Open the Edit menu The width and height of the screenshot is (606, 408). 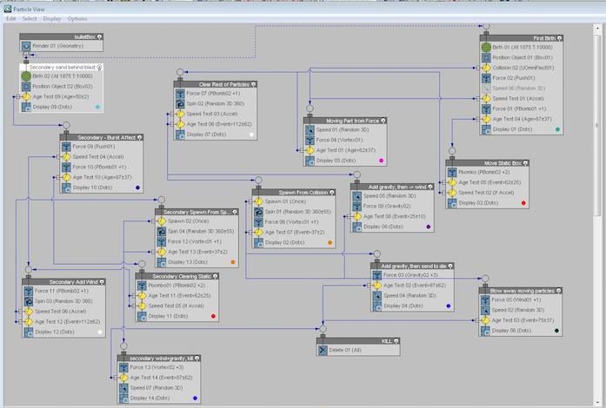tap(10, 18)
